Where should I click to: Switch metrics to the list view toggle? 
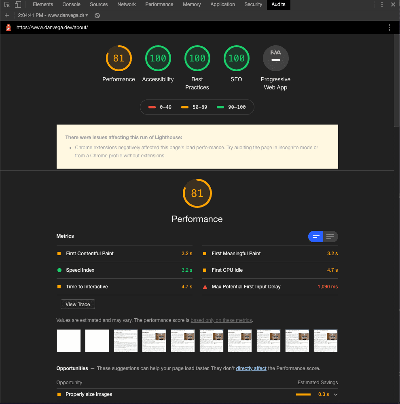(330, 237)
